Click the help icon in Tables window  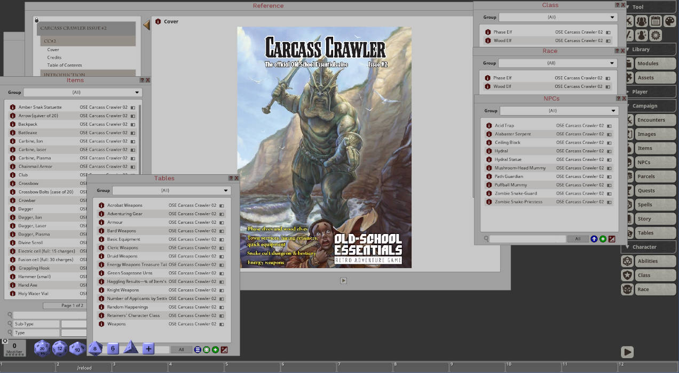pos(231,179)
